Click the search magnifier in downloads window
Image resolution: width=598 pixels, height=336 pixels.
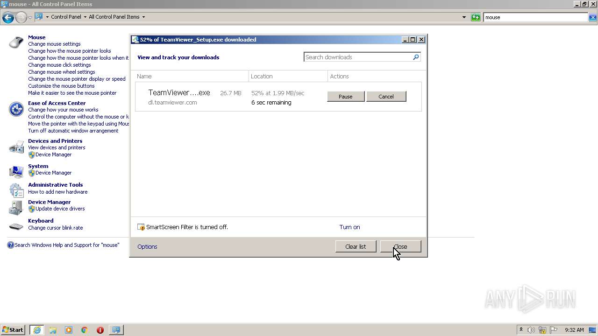point(416,57)
